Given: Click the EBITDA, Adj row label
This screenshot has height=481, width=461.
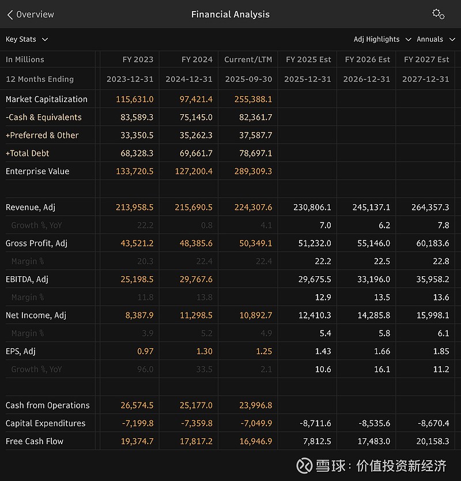Looking at the screenshot, I should point(27,279).
